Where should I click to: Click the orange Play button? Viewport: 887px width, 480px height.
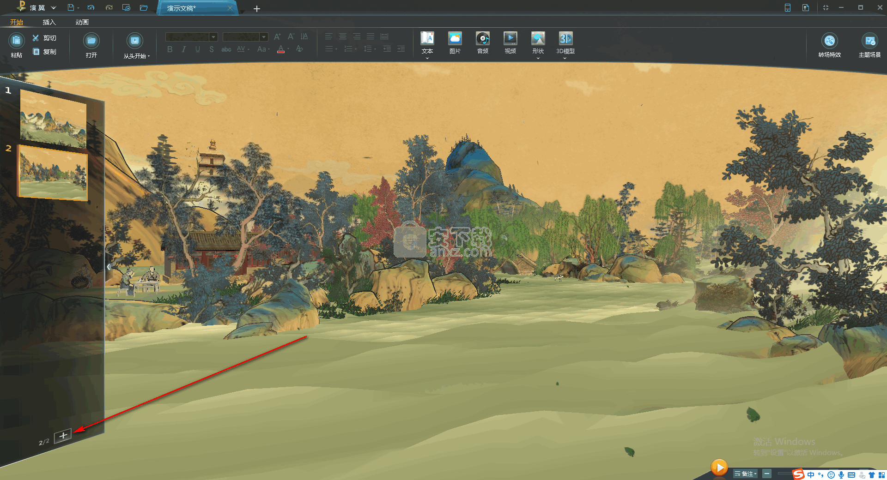pos(719,468)
